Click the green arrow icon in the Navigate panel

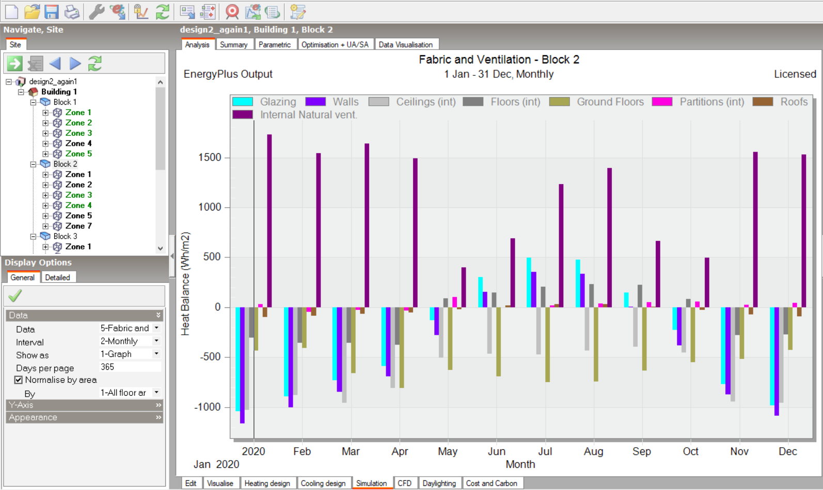(x=14, y=63)
